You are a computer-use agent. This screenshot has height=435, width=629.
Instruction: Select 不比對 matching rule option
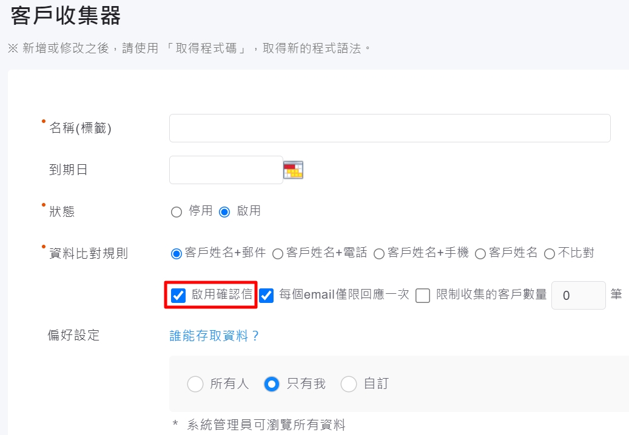[550, 254]
